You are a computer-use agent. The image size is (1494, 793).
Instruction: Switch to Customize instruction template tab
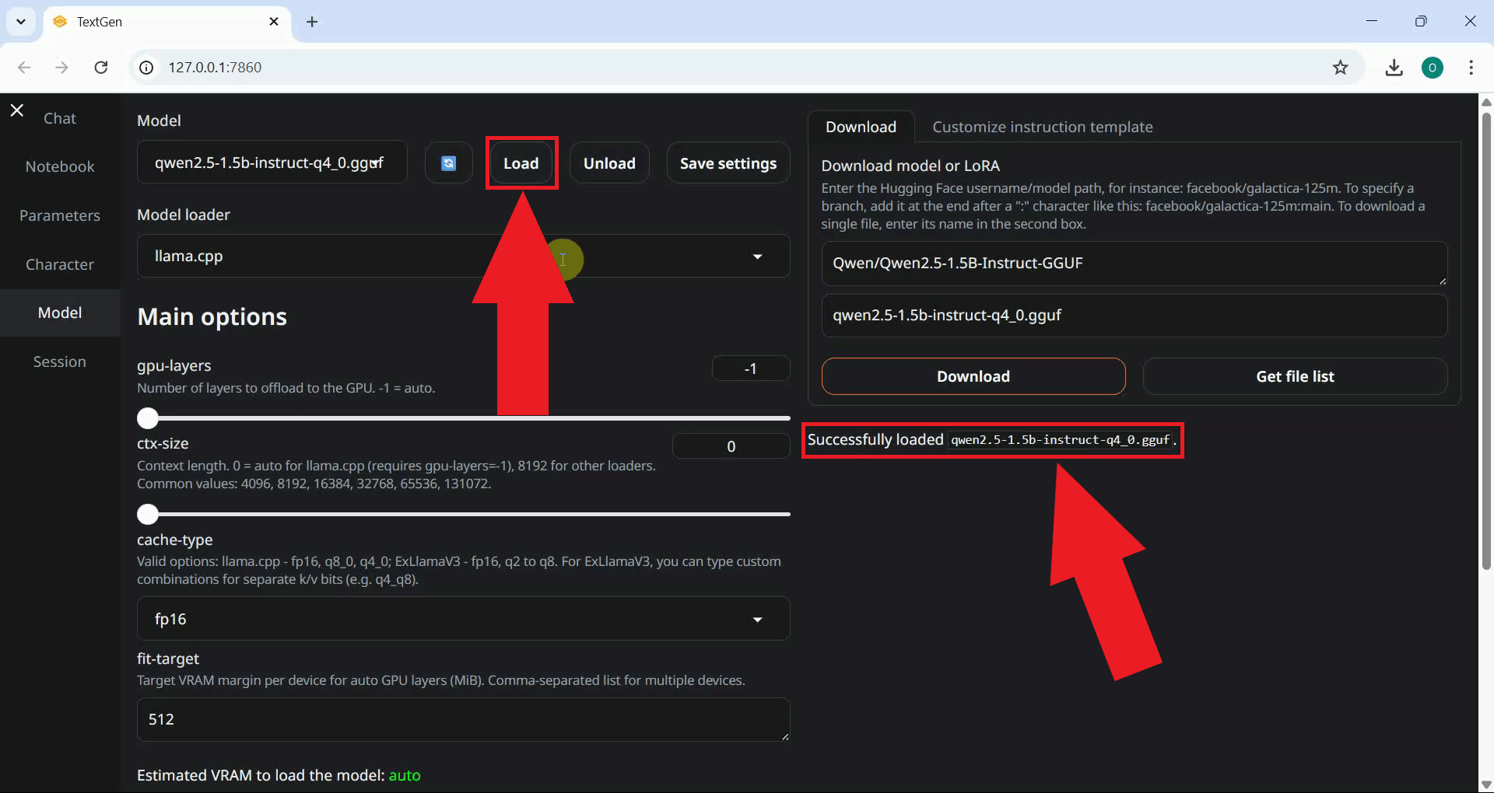click(x=1042, y=127)
